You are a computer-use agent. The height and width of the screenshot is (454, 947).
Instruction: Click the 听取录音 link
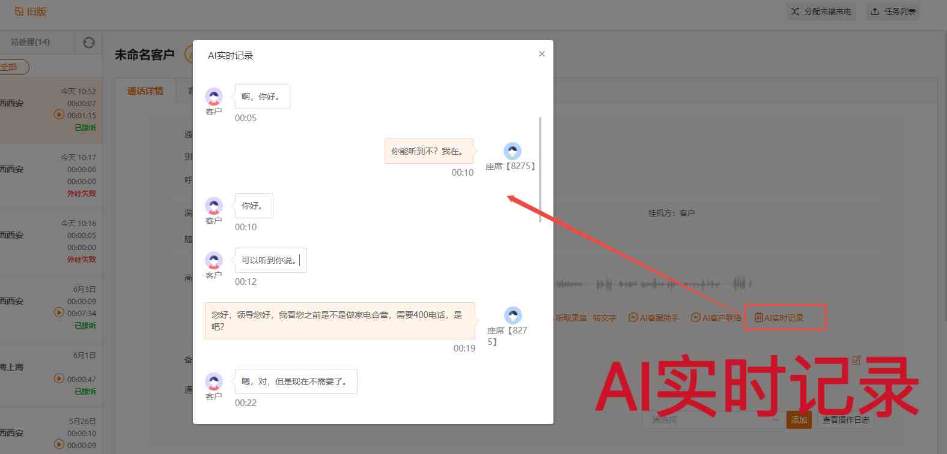tap(571, 318)
